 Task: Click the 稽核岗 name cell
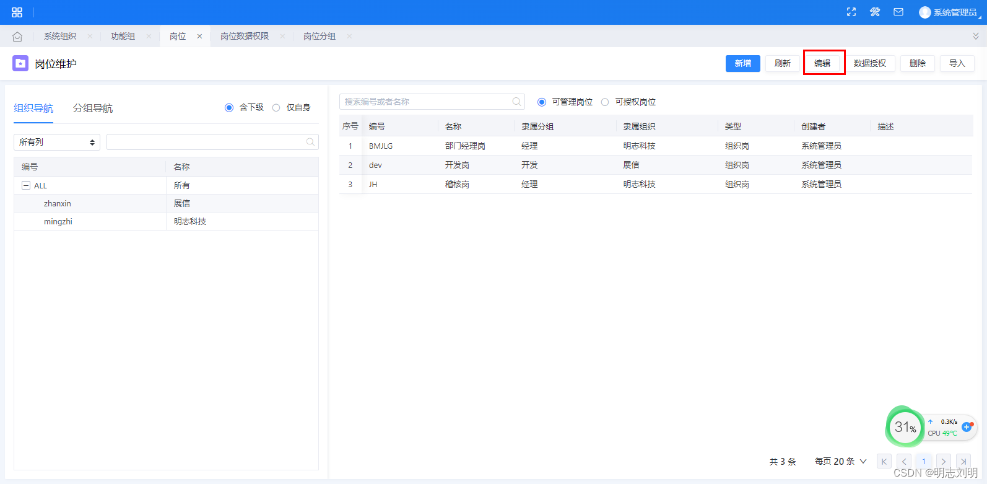(x=457, y=184)
